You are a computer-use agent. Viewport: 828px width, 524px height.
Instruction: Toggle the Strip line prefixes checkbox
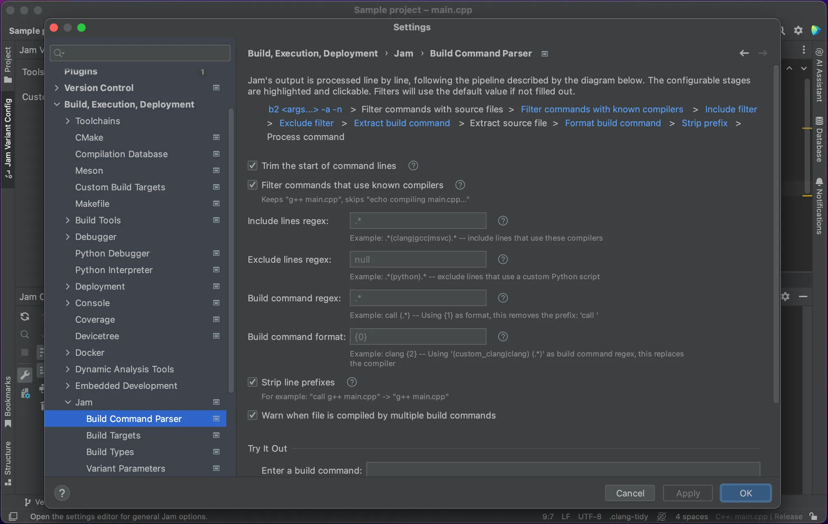click(x=252, y=382)
